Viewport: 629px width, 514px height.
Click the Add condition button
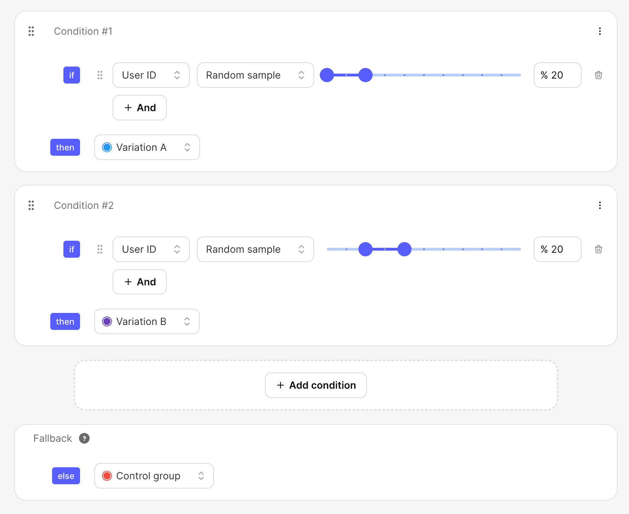coord(316,385)
